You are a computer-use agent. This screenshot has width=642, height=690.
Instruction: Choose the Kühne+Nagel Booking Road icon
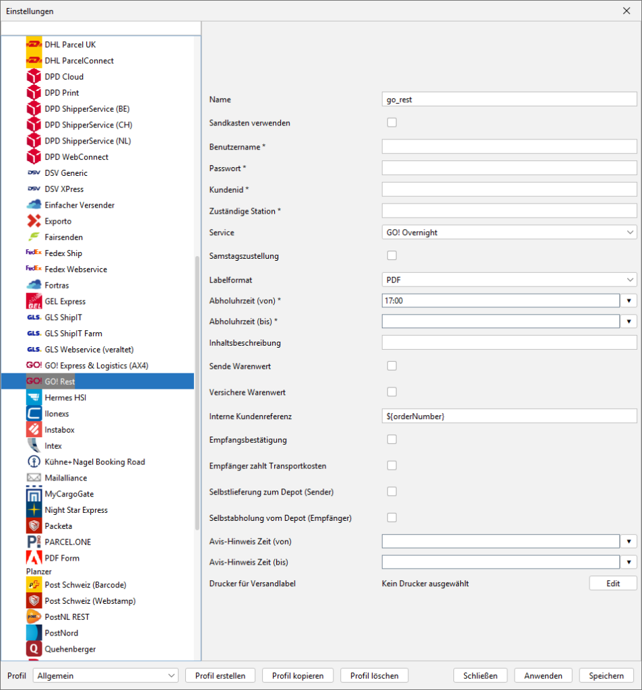34,462
